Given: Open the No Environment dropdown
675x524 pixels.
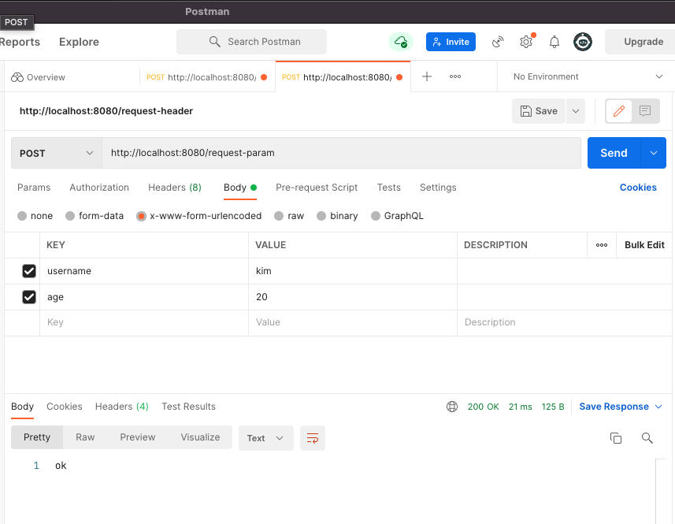Looking at the screenshot, I should pos(588,76).
